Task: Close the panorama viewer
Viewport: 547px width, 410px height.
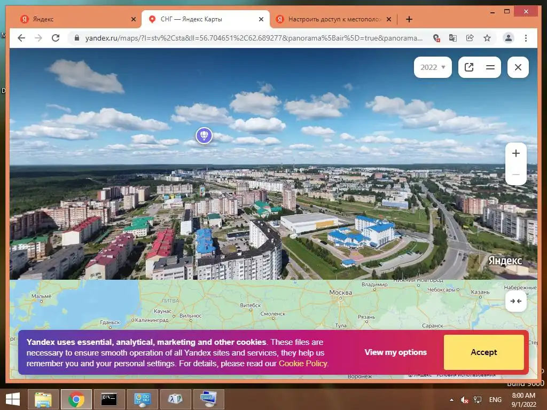Action: pyautogui.click(x=518, y=67)
